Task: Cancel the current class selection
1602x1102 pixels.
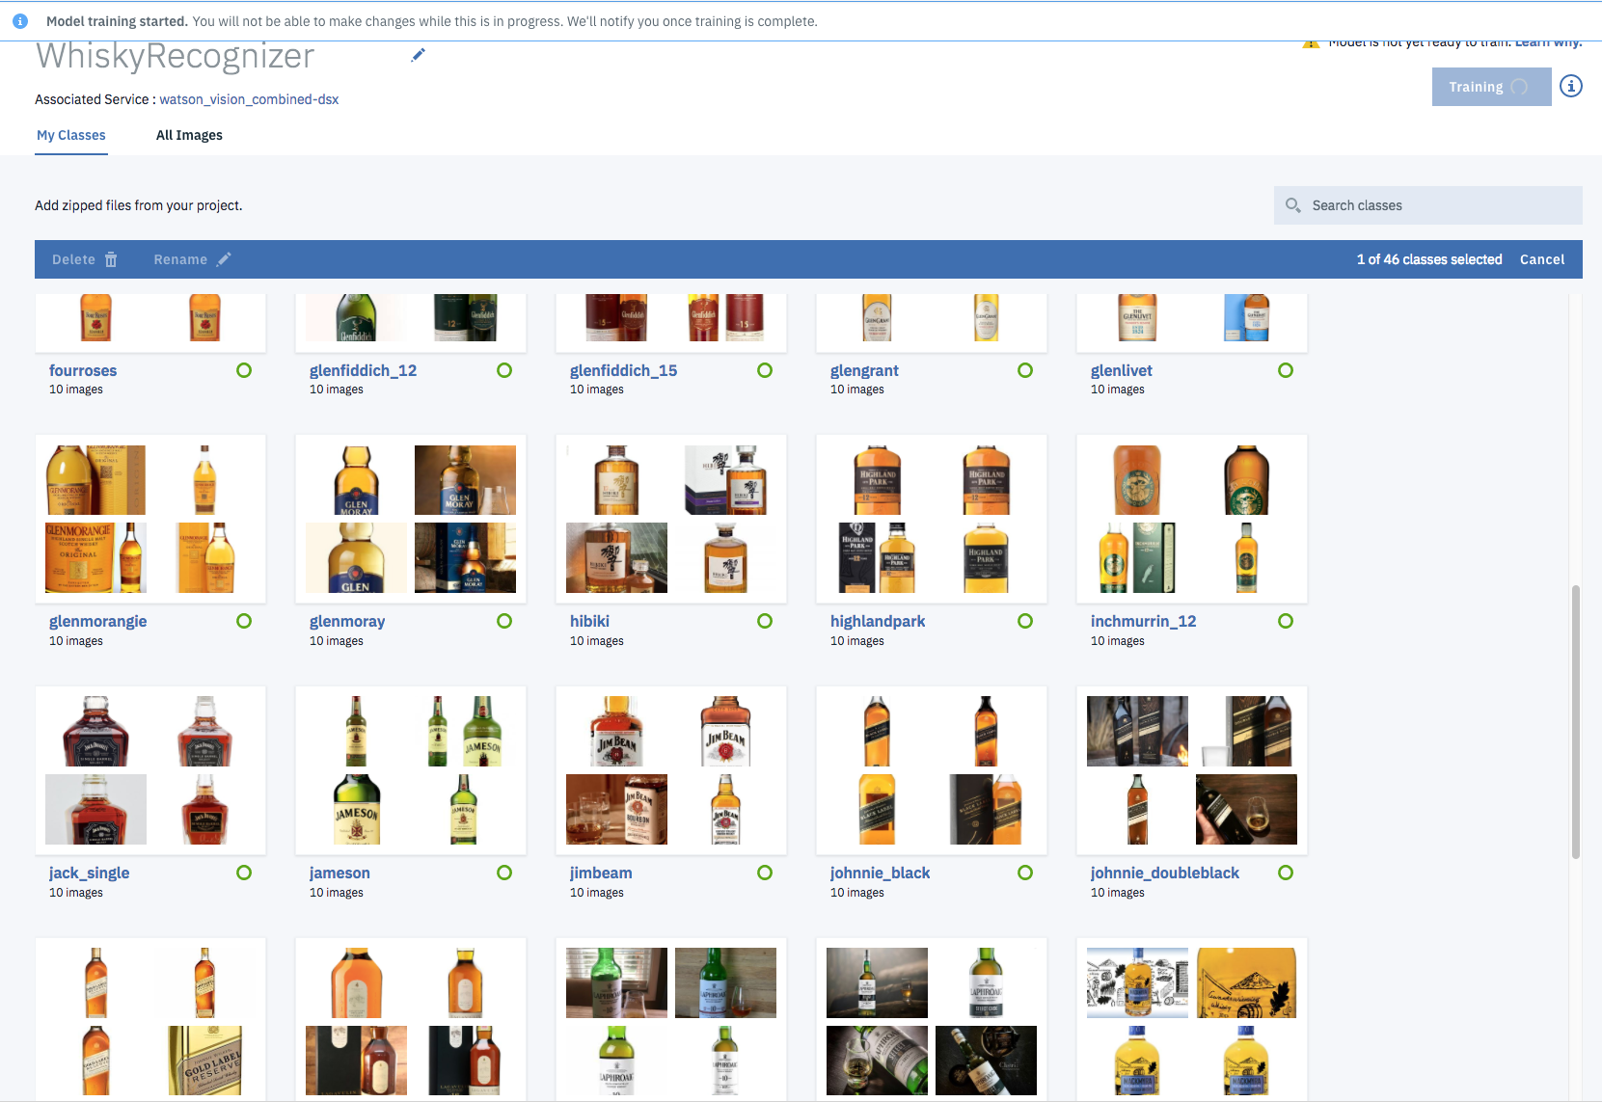Action: coord(1542,259)
